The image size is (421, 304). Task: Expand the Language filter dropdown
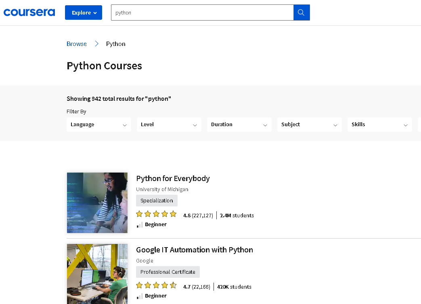point(99,125)
